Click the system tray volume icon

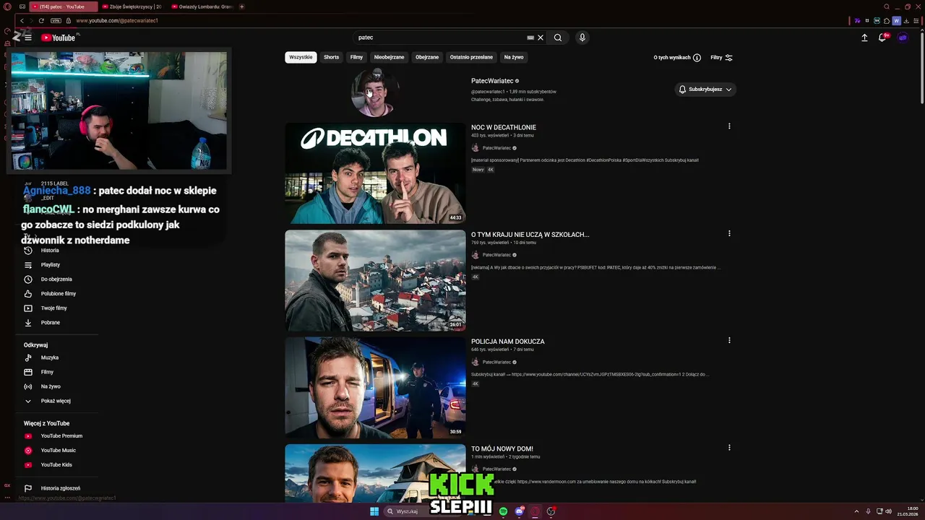click(x=888, y=511)
